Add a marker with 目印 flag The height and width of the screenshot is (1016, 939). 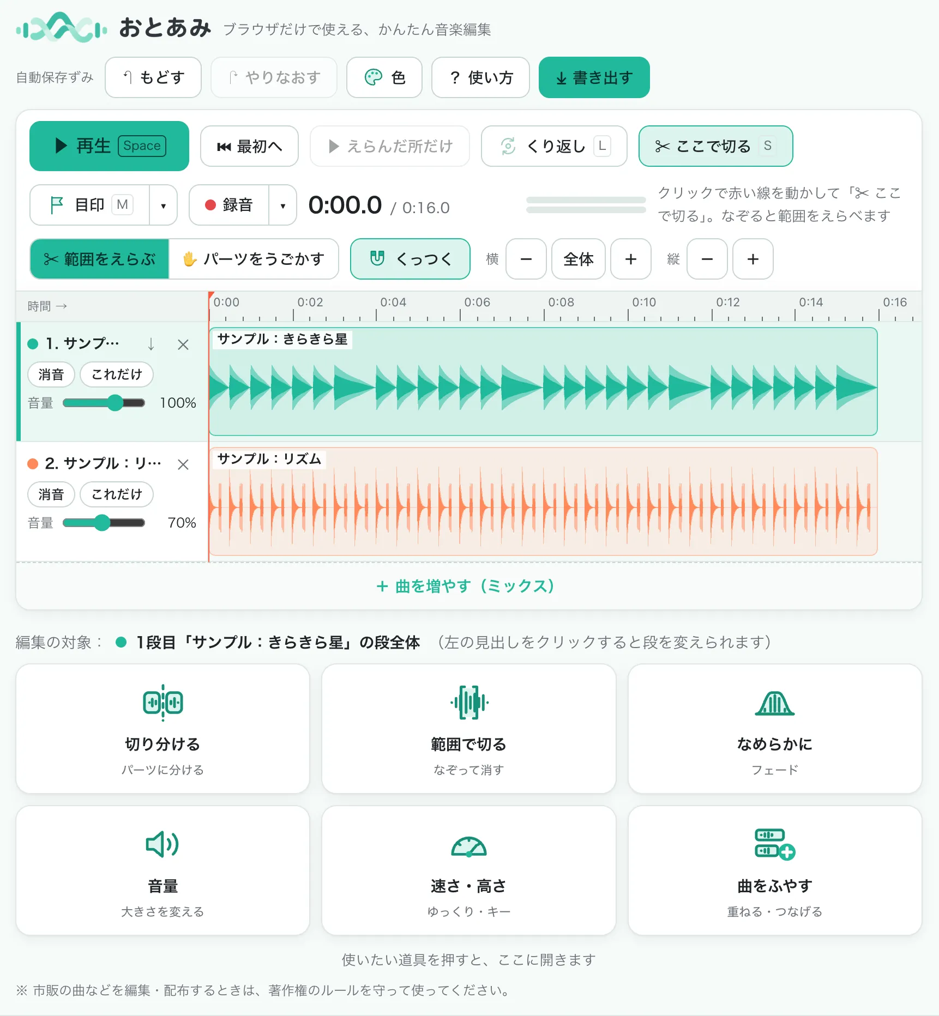[90, 205]
